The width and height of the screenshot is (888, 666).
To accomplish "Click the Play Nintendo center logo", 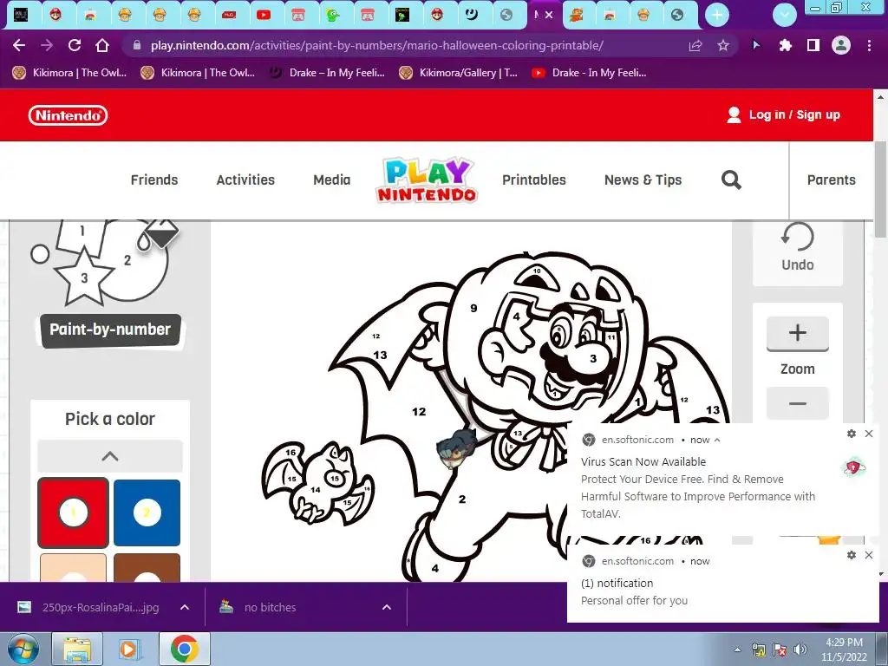I will point(428,180).
